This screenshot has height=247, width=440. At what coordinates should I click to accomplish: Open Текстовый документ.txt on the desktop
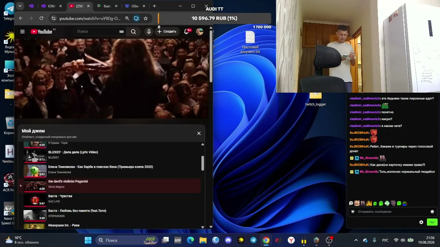[250, 43]
